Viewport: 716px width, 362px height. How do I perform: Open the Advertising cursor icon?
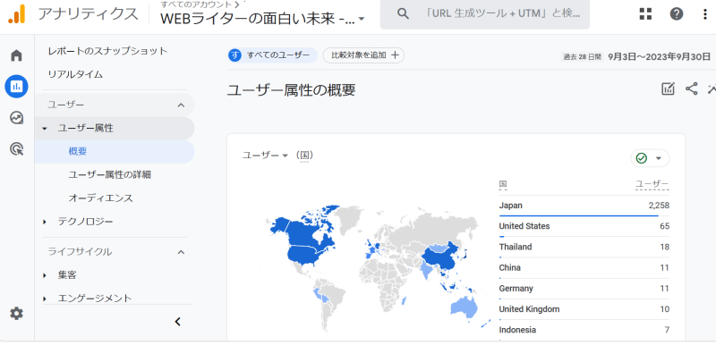click(16, 148)
